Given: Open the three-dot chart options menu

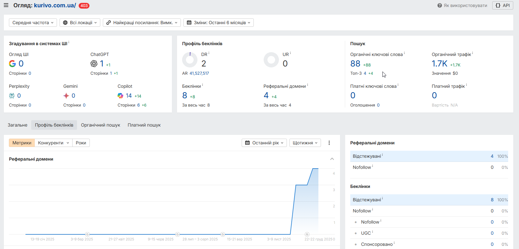Looking at the screenshot, I should pyautogui.click(x=329, y=143).
